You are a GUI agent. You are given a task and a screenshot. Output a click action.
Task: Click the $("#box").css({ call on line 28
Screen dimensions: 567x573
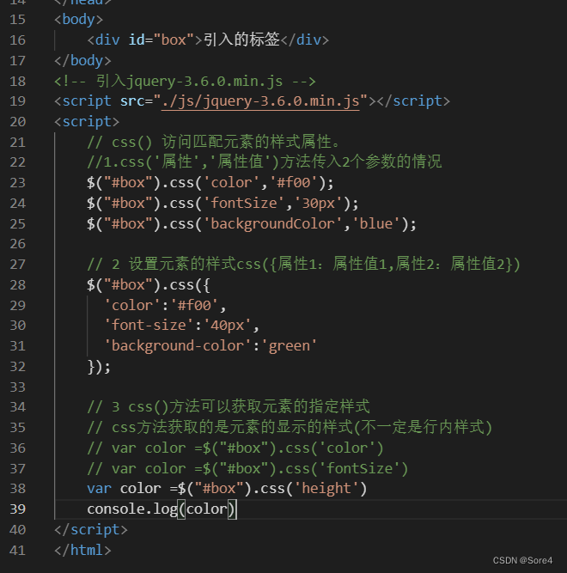coord(149,285)
